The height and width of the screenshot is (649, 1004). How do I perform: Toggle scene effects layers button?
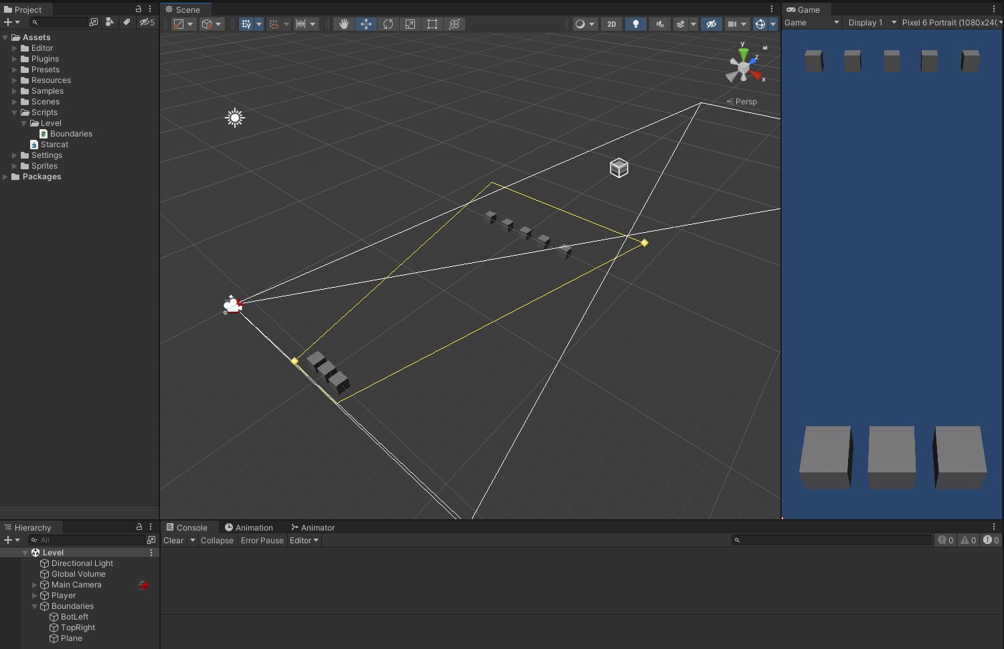pyautogui.click(x=681, y=24)
